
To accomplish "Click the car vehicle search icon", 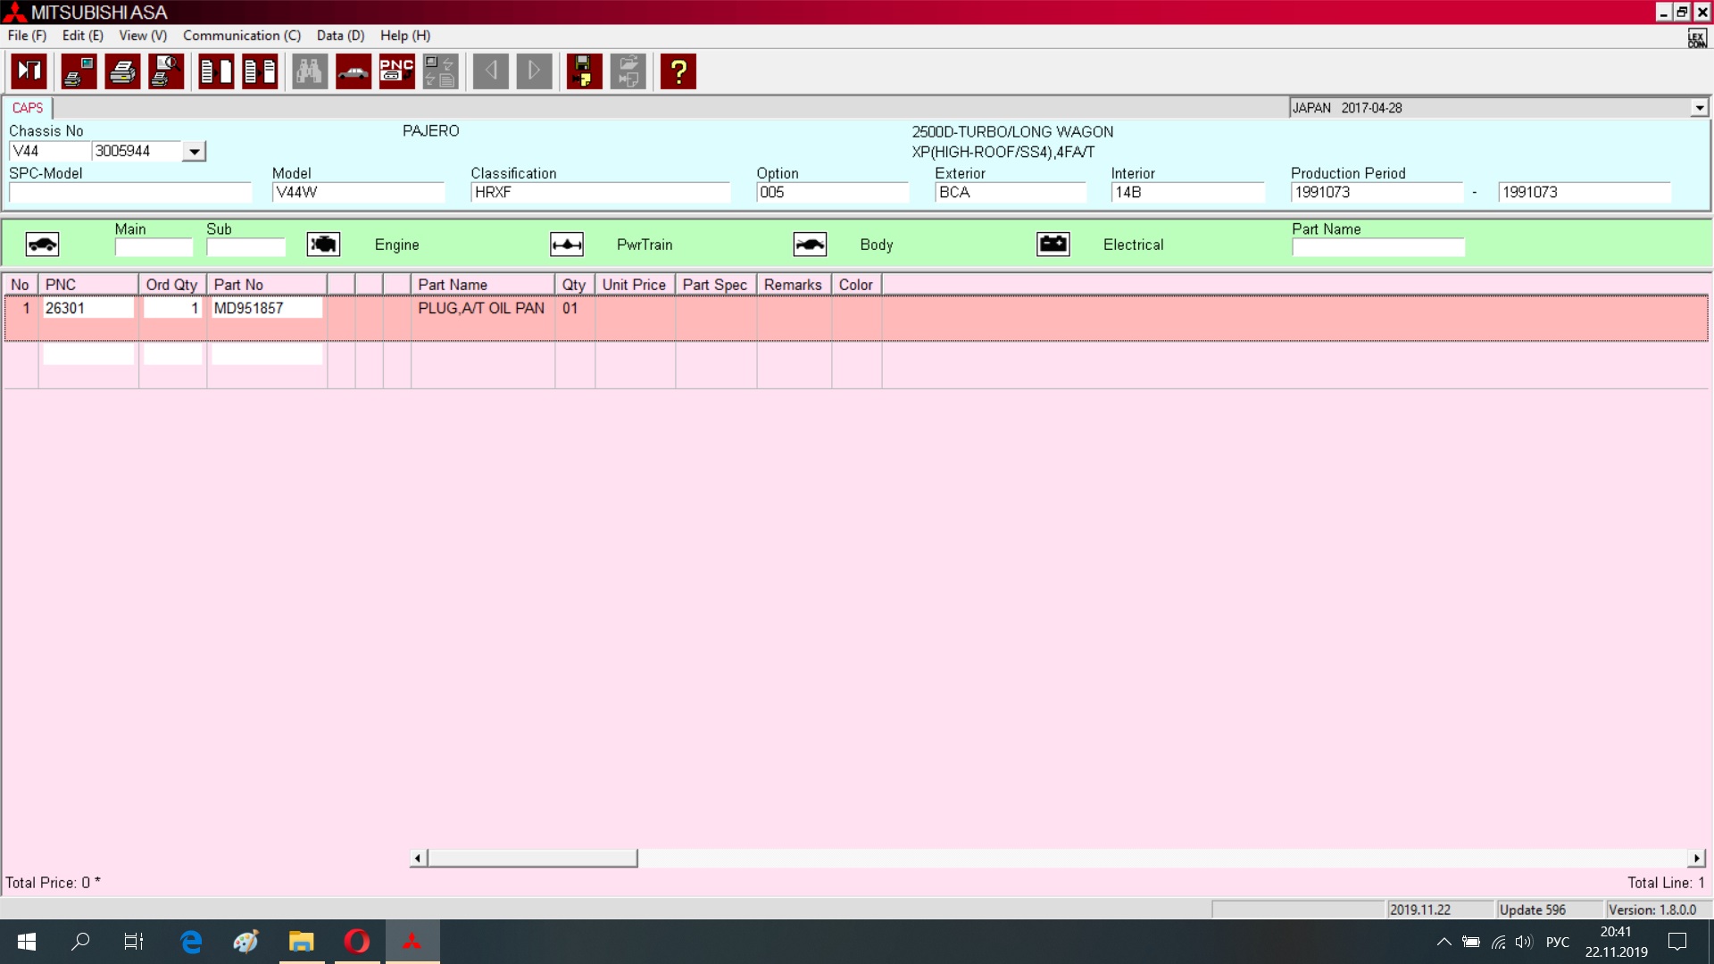I will [354, 71].
